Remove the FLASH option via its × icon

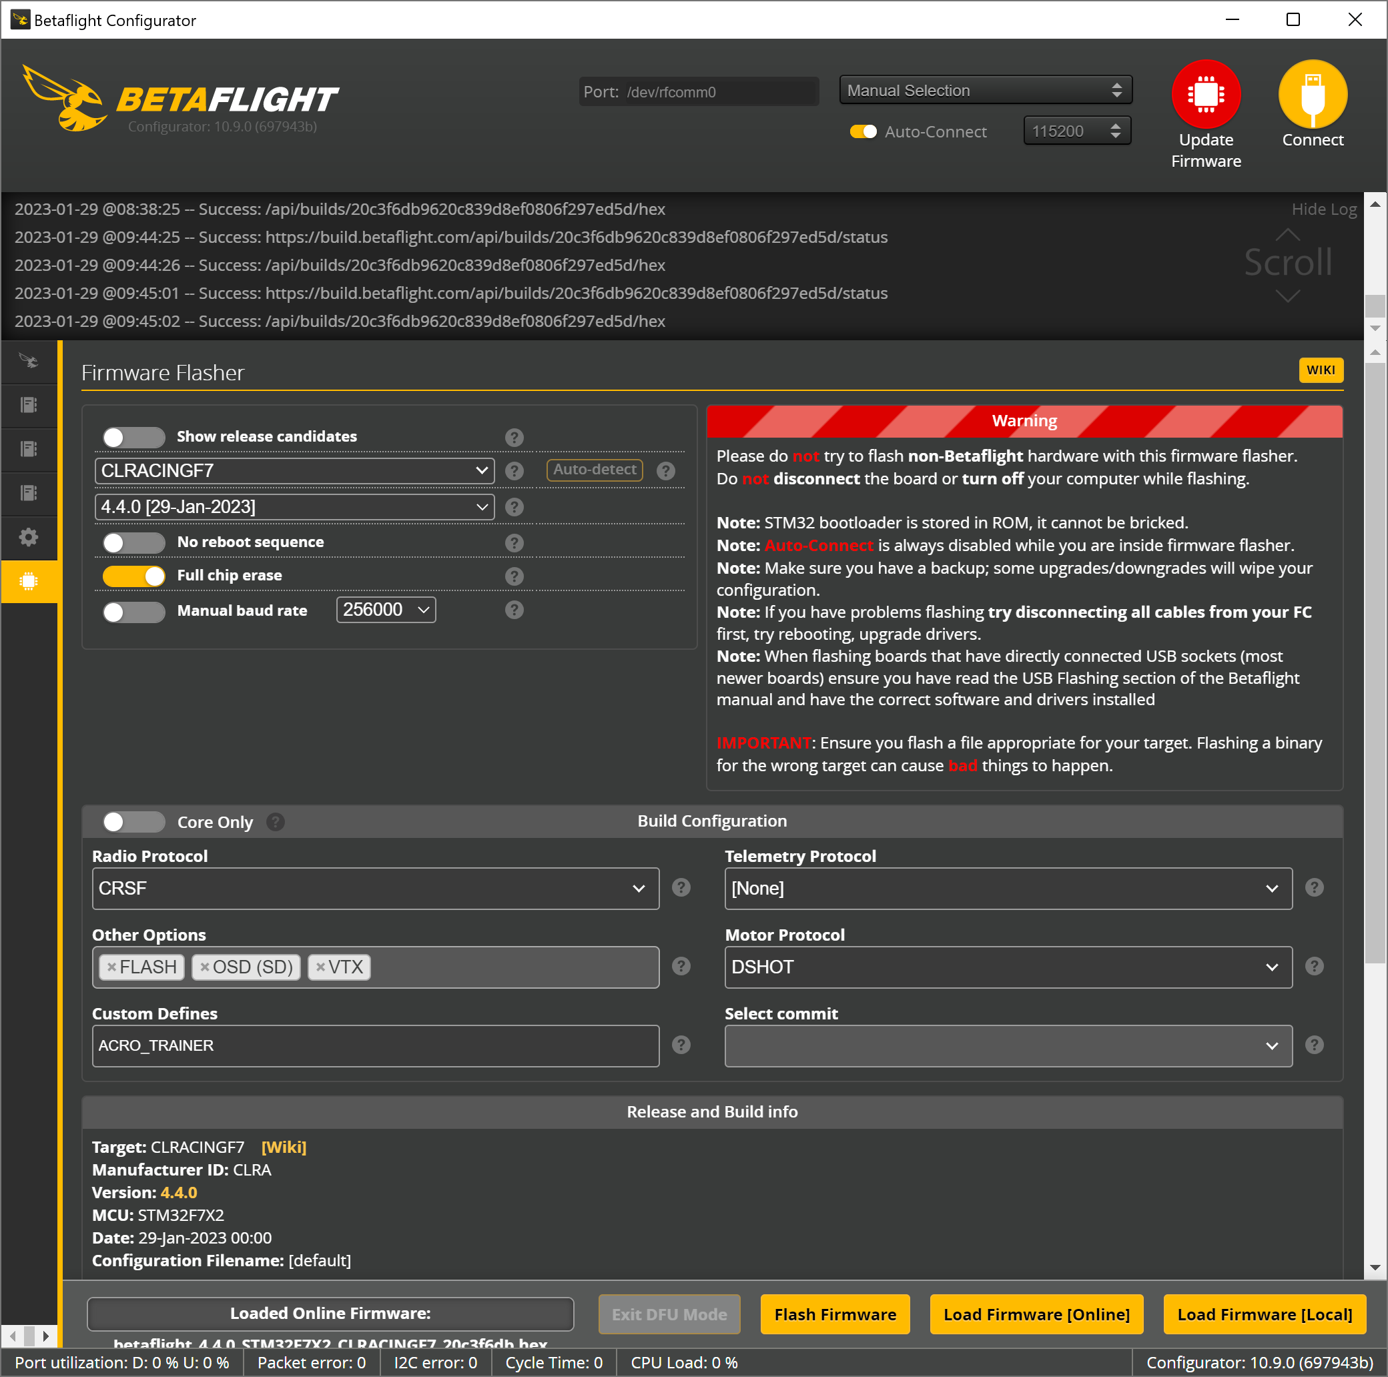pos(113,967)
